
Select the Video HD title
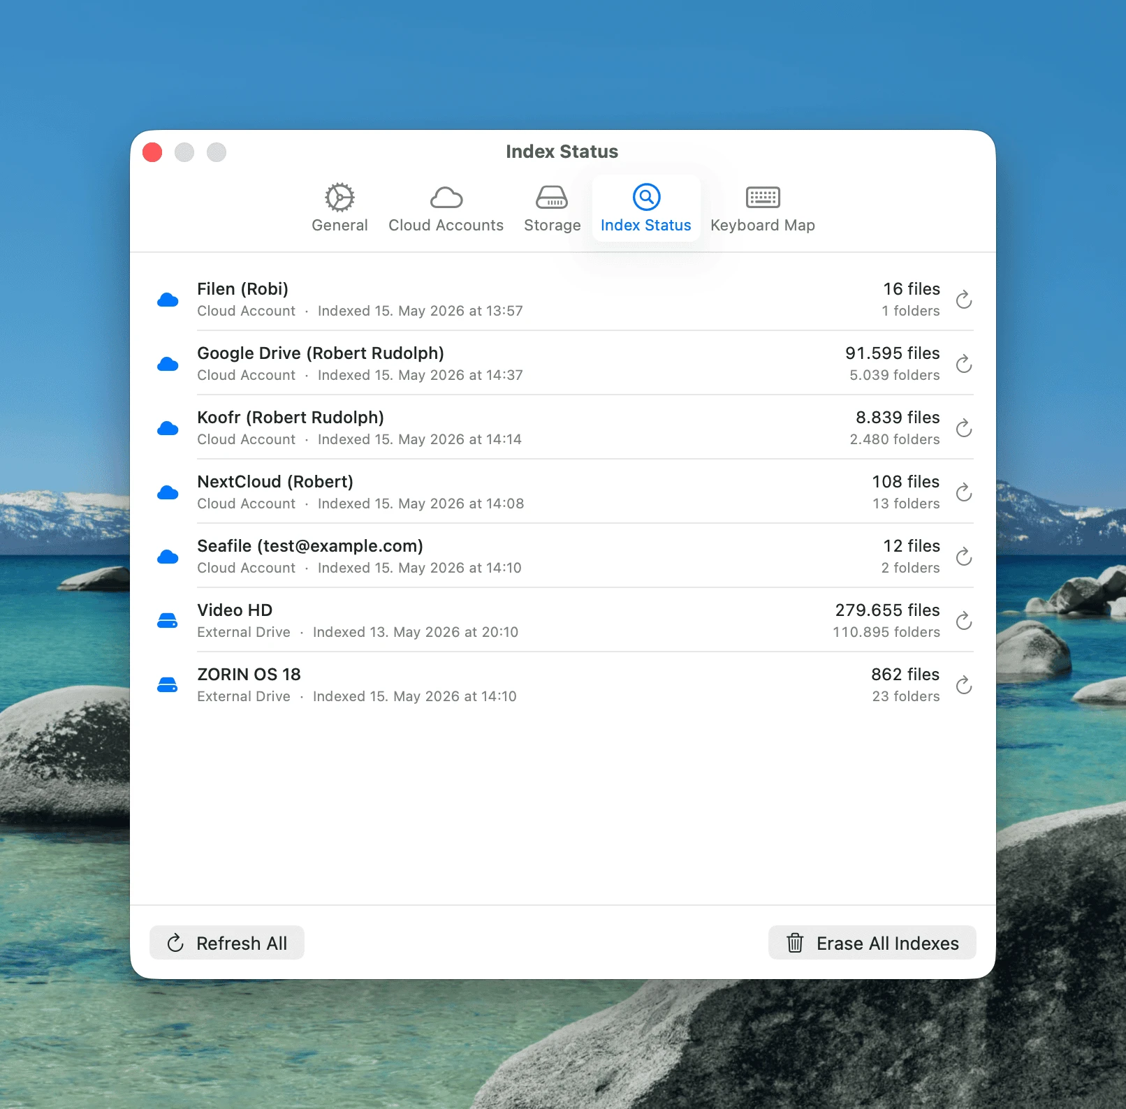click(x=235, y=610)
